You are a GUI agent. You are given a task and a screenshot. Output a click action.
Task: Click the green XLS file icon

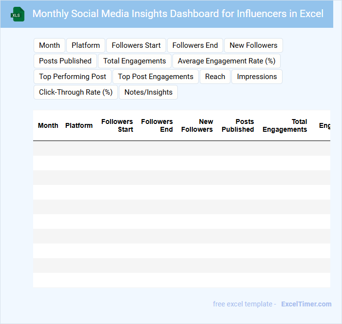point(18,14)
